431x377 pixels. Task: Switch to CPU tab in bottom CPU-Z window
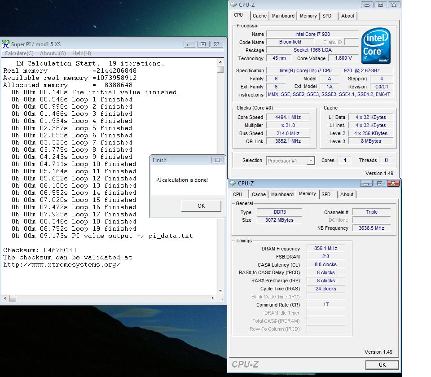coord(237,194)
